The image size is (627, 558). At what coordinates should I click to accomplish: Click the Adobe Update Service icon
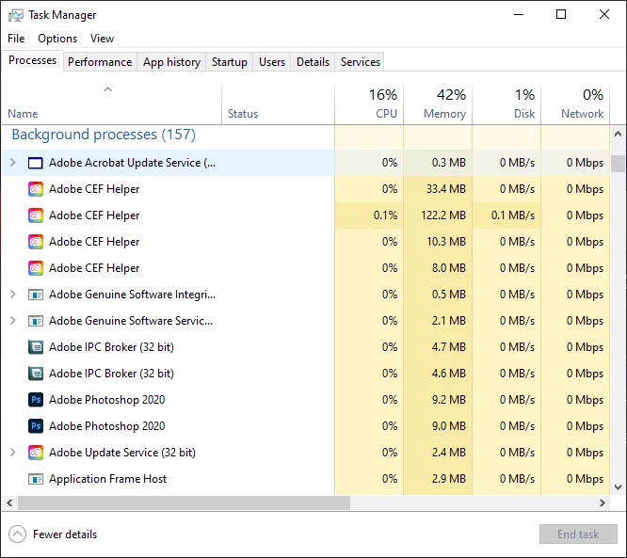tap(36, 453)
